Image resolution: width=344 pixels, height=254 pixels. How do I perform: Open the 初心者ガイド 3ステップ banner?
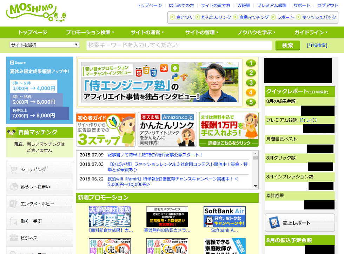tap(106, 129)
